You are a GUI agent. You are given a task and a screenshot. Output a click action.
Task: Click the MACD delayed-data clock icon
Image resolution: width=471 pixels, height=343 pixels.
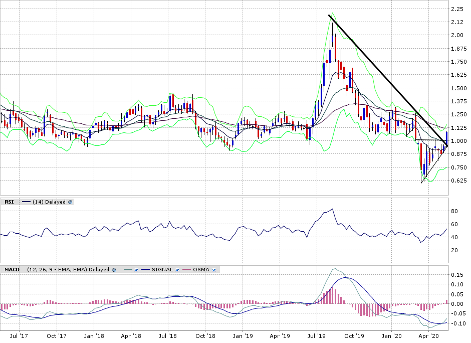(x=114, y=270)
